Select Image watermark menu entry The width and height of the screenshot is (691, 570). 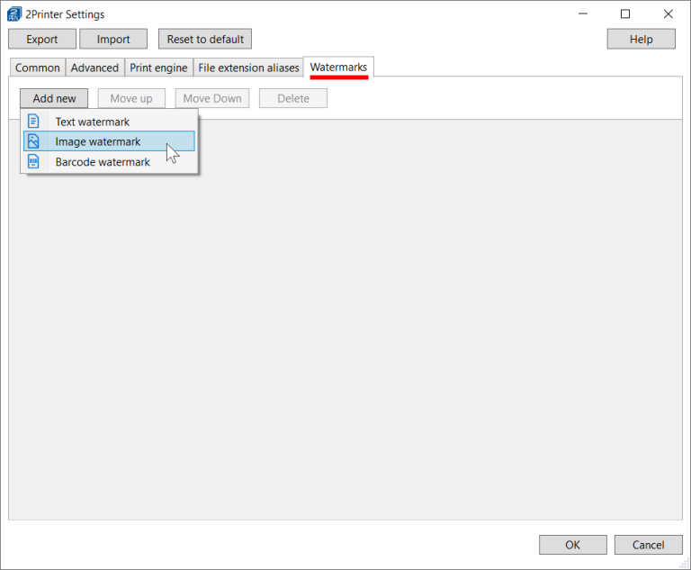(98, 141)
